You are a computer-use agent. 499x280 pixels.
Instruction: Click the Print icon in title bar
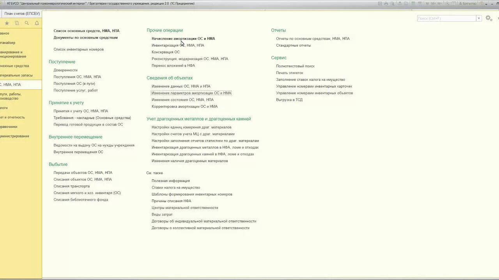tap(386, 3)
